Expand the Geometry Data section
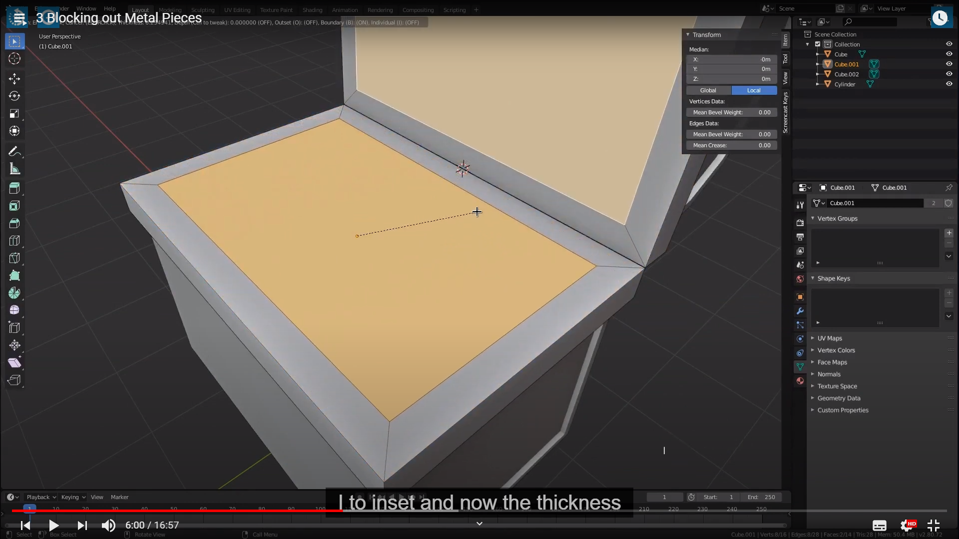Viewport: 959px width, 539px height. (839, 398)
